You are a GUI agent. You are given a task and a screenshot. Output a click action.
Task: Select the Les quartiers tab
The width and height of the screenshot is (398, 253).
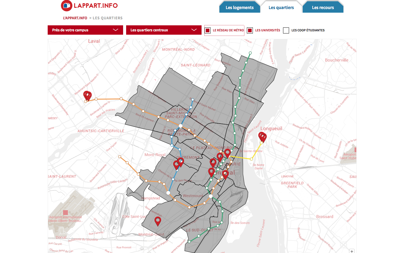281,8
